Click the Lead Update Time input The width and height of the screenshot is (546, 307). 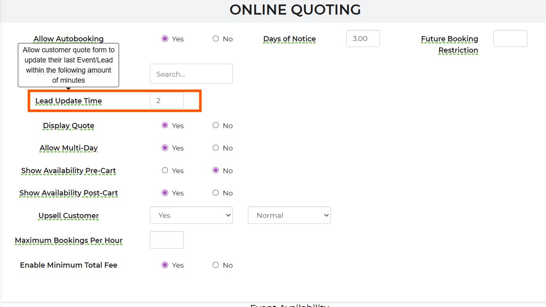[166, 101]
